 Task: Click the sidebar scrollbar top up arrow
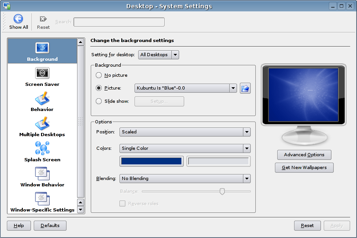[x=81, y=42]
